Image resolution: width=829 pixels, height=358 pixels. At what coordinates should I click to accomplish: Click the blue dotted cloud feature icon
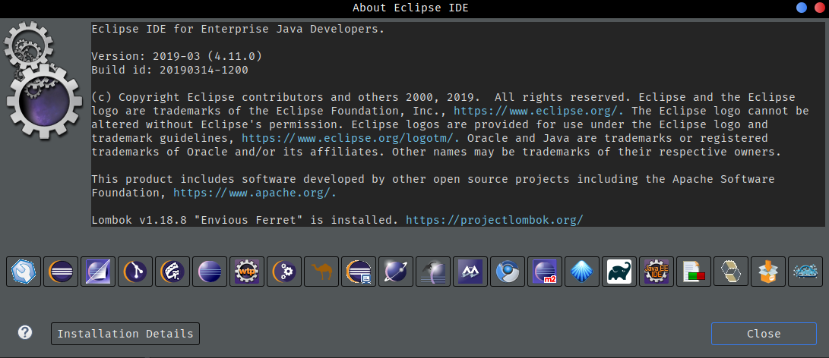click(805, 272)
